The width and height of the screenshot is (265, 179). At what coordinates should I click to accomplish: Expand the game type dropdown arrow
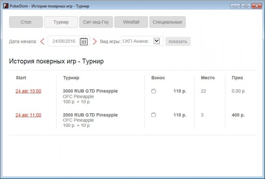tap(157, 41)
